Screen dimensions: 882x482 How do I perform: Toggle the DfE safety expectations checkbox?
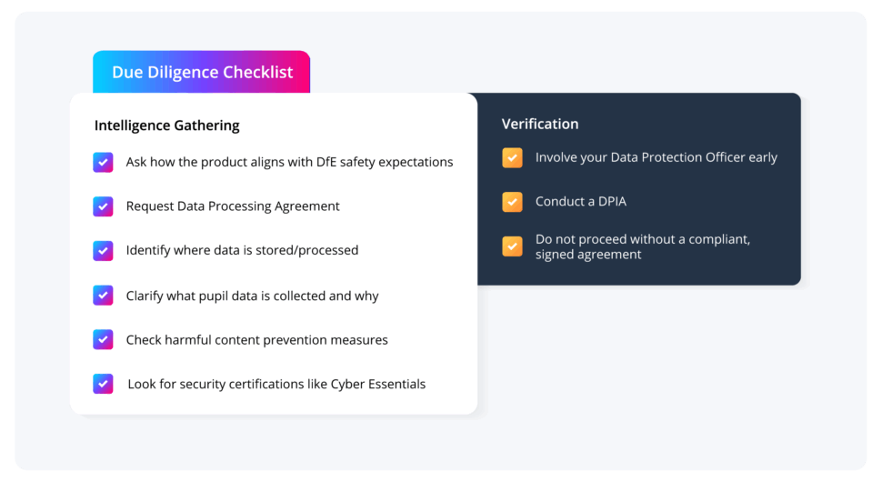click(103, 162)
